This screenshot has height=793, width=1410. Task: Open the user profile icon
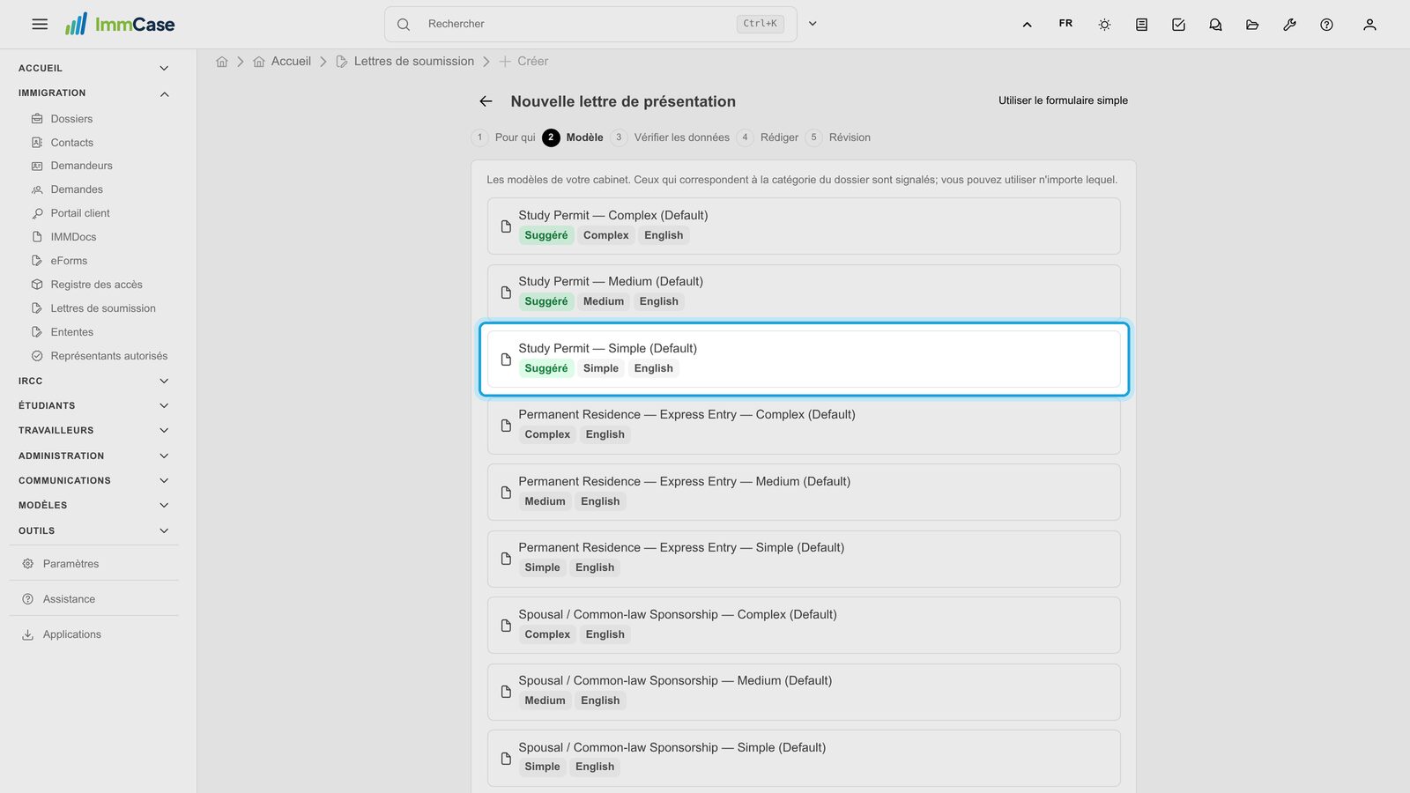(1369, 25)
